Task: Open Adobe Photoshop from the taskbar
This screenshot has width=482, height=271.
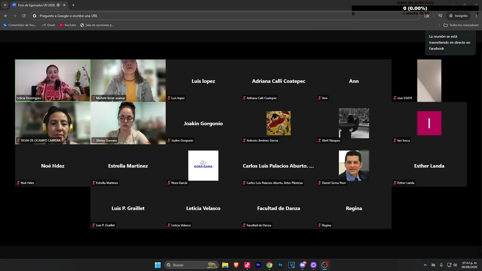Action: (x=280, y=265)
